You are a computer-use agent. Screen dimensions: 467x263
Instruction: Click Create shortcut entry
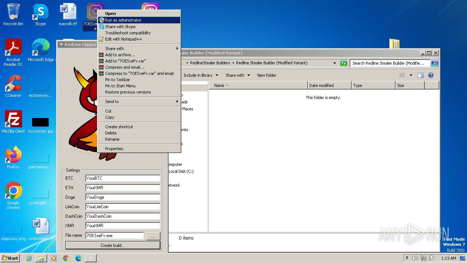click(x=139, y=127)
